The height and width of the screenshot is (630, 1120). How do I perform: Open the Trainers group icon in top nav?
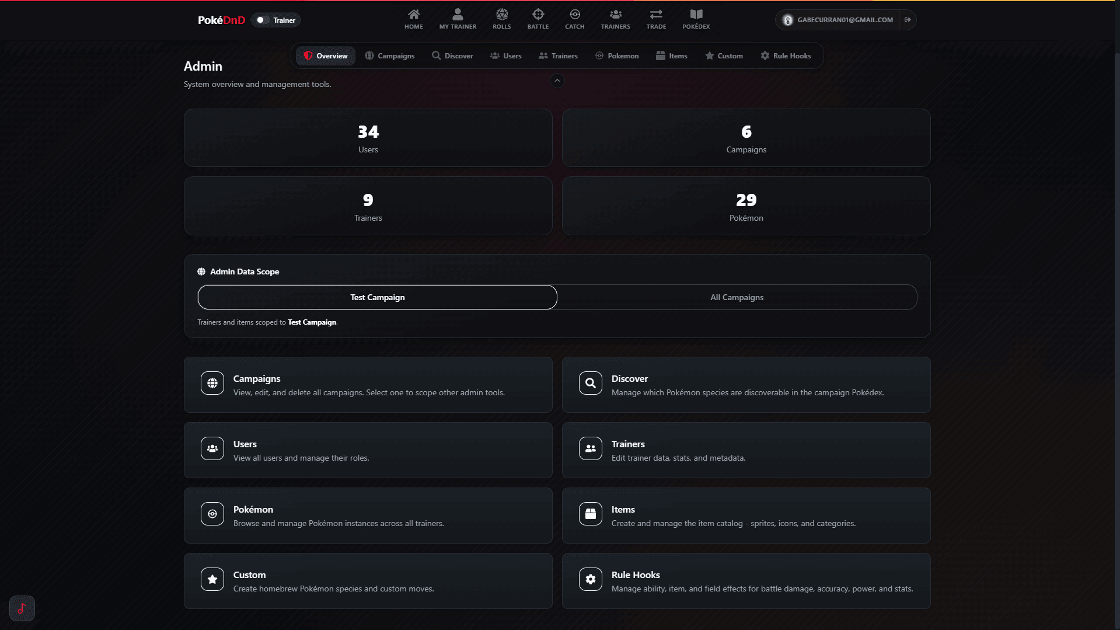[x=615, y=15]
